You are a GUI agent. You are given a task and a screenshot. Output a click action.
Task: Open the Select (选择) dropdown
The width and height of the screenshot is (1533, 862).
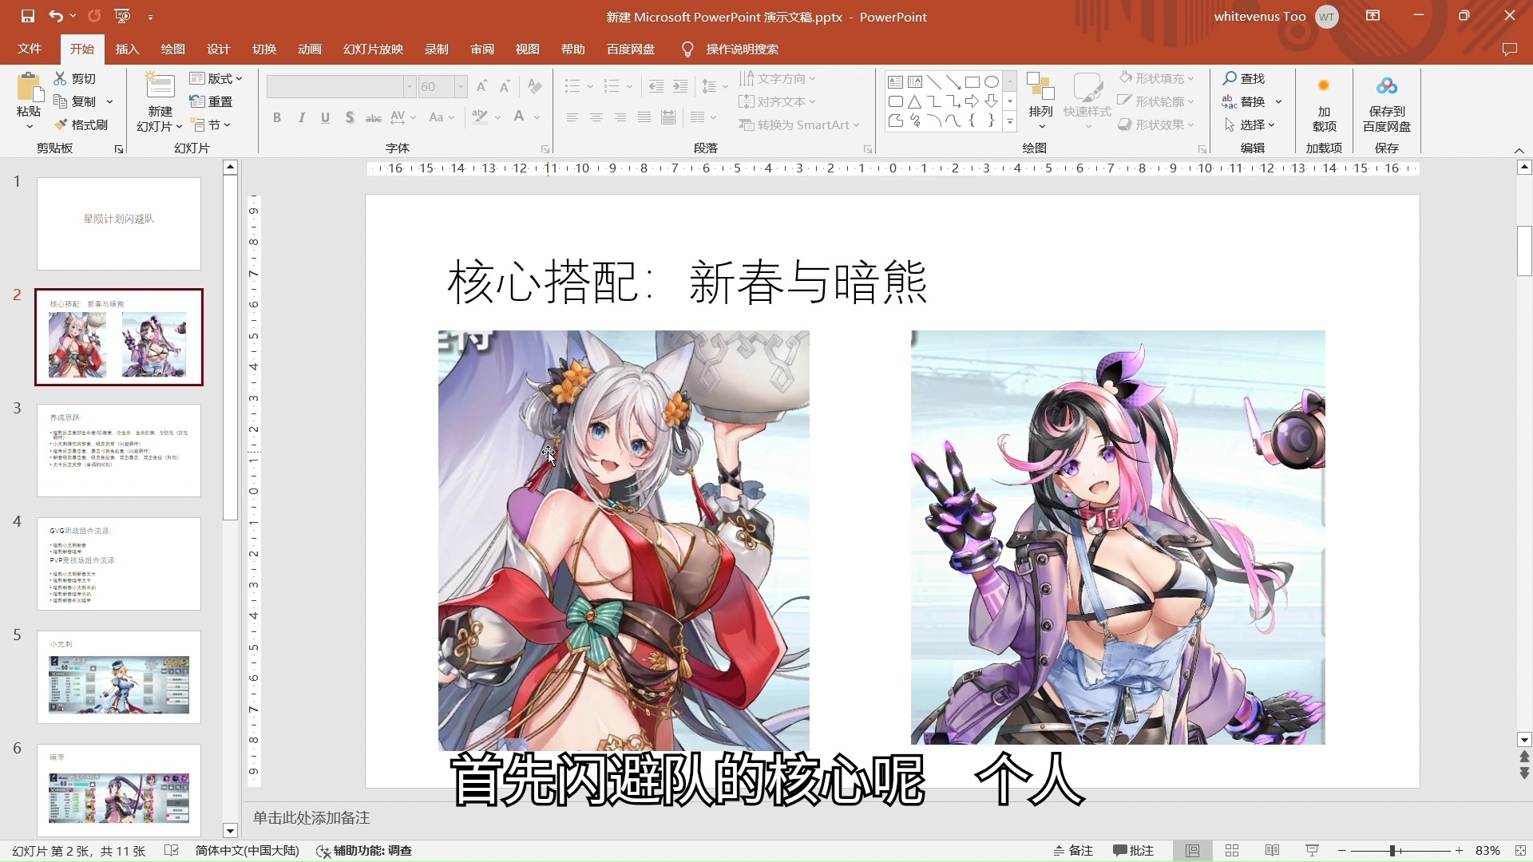(x=1250, y=125)
